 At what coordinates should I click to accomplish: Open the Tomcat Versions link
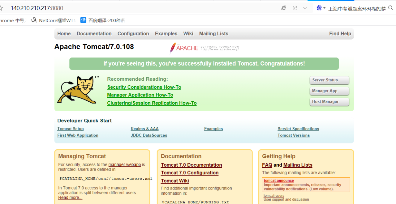294,135
